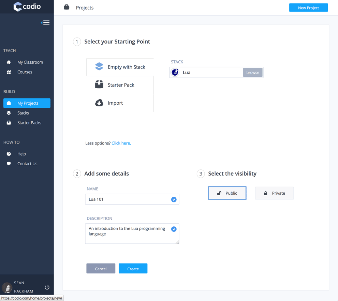
Task: Click the Codio logo in the sidebar
Action: coord(27,6)
